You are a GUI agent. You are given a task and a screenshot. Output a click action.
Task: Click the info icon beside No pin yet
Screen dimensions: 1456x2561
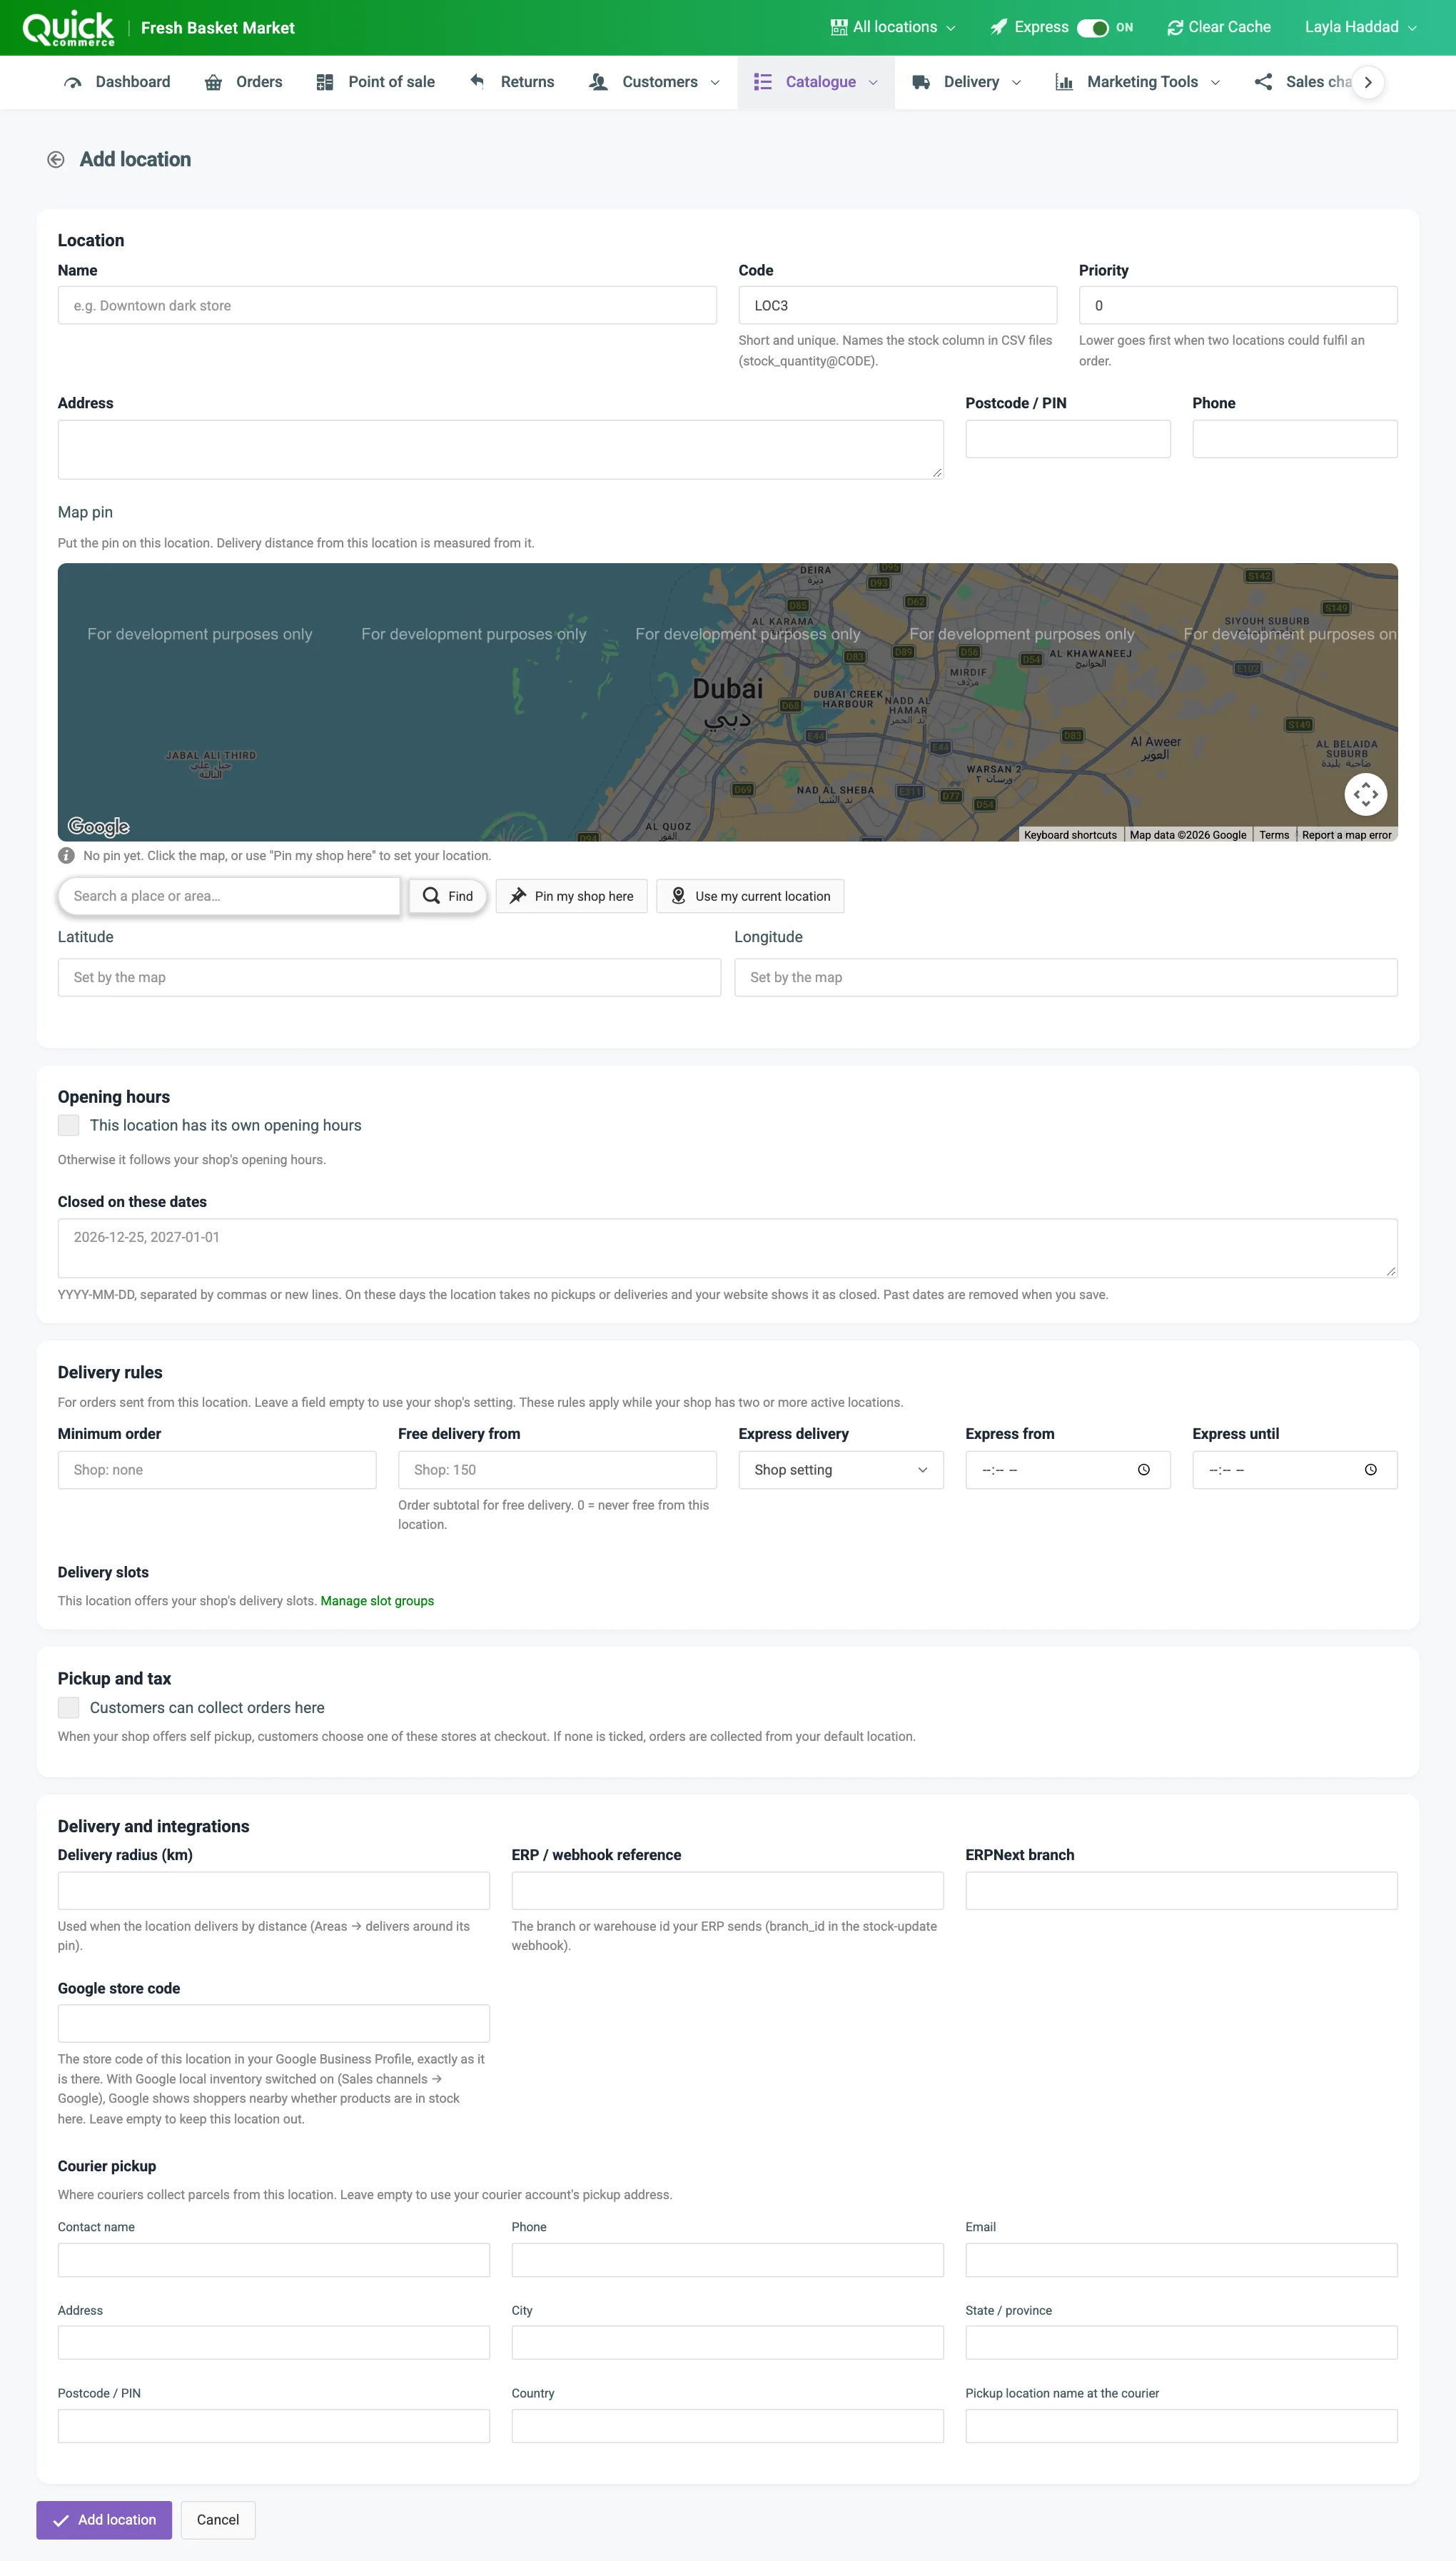66,856
